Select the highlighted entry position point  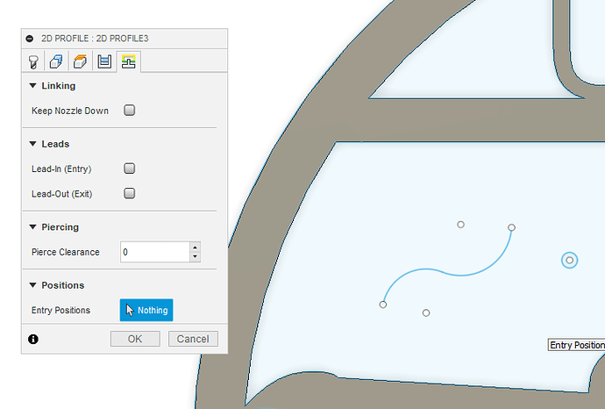pos(570,261)
